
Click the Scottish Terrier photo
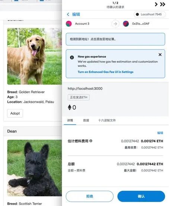34,168
